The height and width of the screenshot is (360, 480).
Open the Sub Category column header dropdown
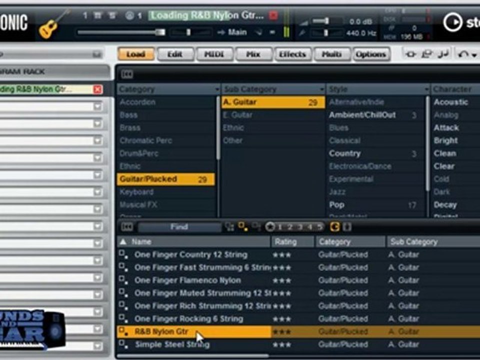[321, 89]
